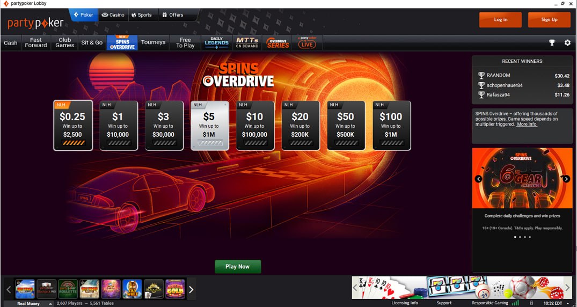Image resolution: width=577 pixels, height=307 pixels.
Task: Click trophy icon beside Rafasza94
Action: tap(481, 95)
